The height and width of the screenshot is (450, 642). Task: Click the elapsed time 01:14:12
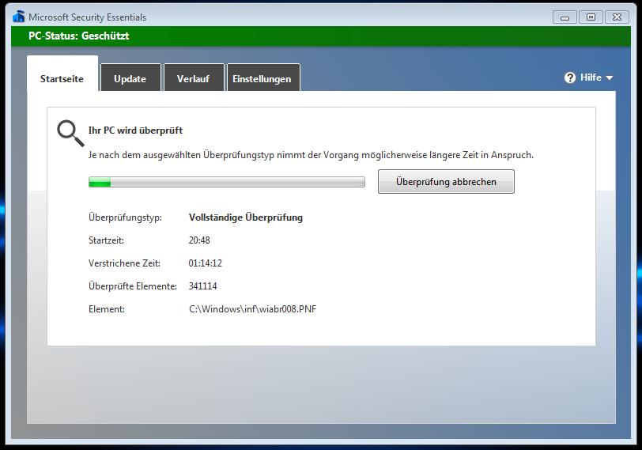click(205, 263)
